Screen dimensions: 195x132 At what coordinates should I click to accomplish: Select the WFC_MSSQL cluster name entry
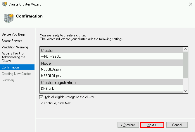(x=51, y=57)
